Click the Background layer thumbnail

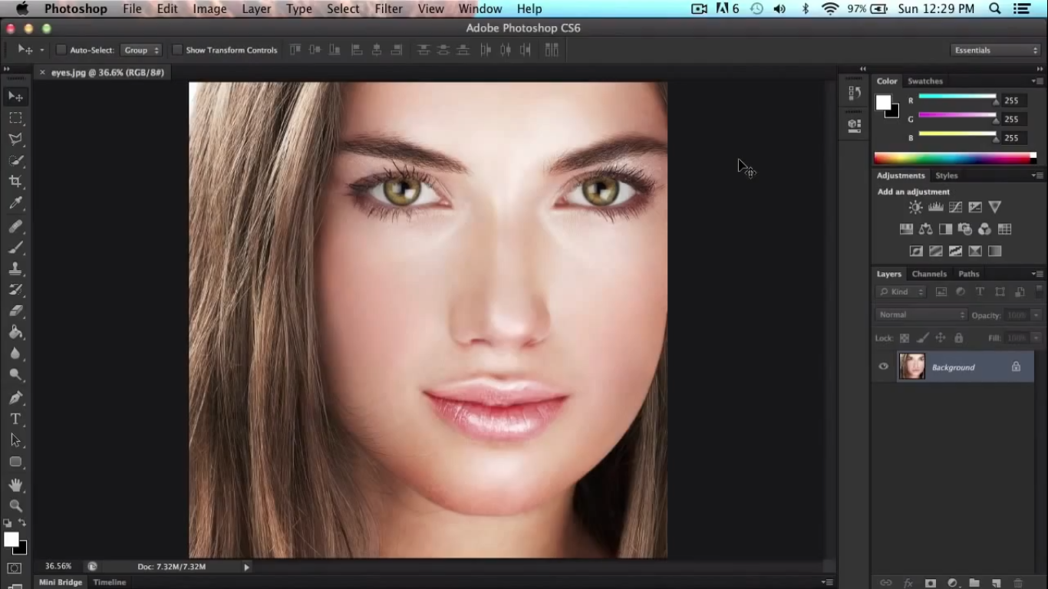(x=912, y=367)
